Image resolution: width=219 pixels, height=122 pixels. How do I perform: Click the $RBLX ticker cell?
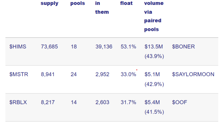point(18,102)
